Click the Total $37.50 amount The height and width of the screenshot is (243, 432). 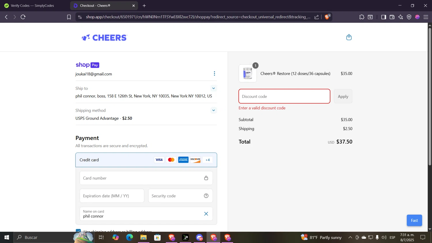344,142
